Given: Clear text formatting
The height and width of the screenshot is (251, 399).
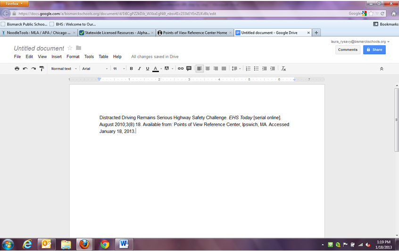Looking at the screenshot, I should tap(283, 69).
